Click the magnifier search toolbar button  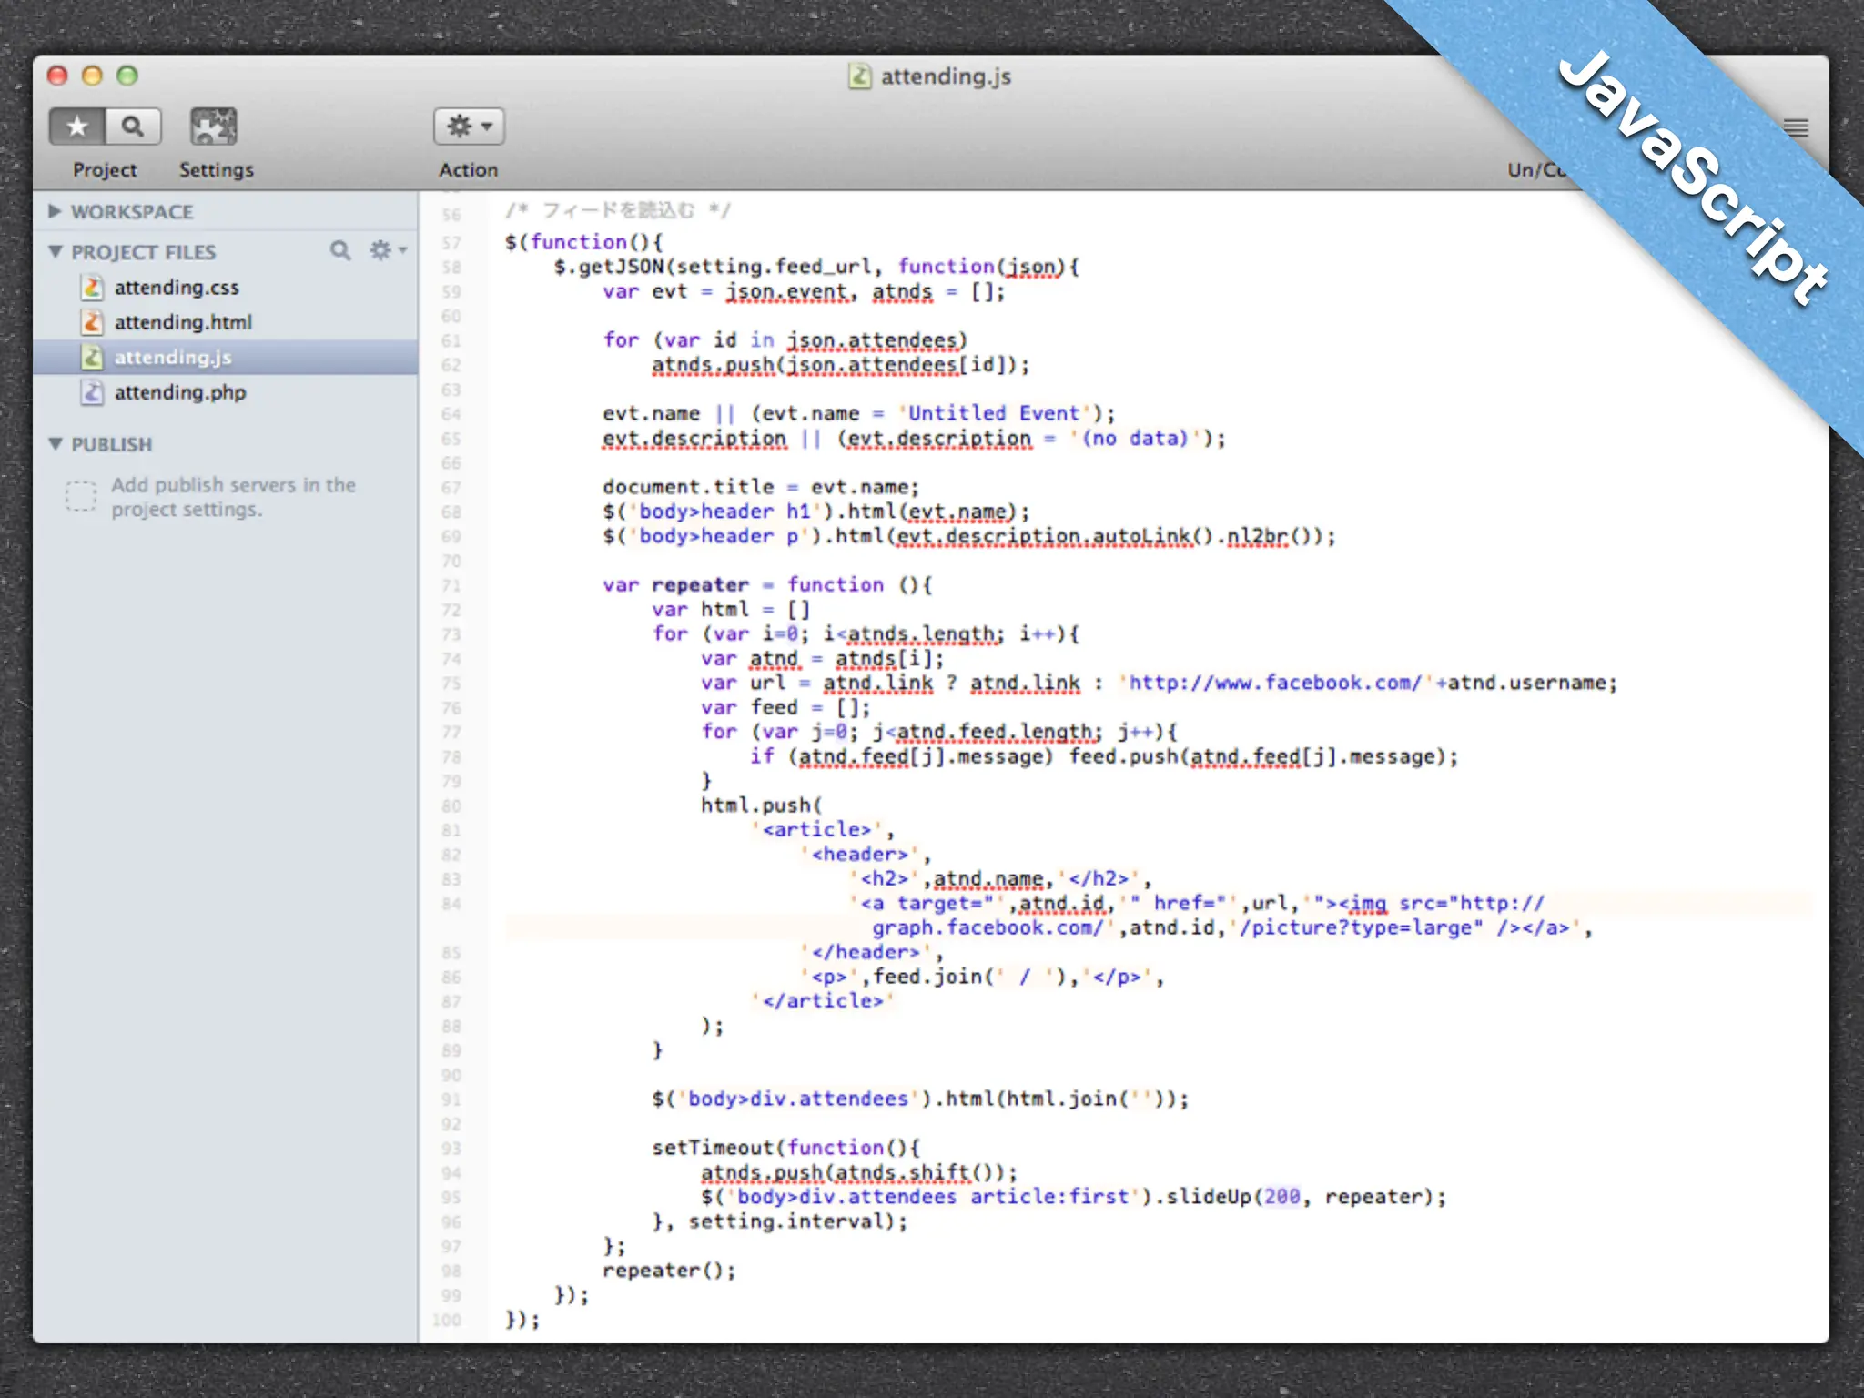[x=133, y=127]
